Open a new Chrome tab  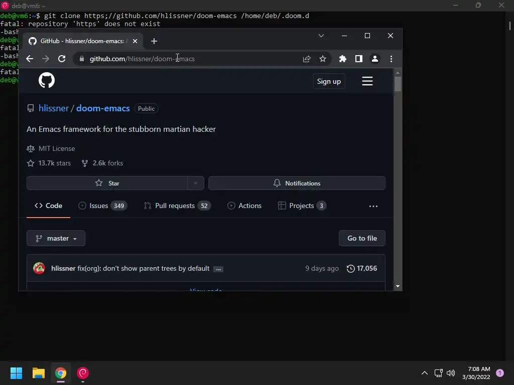coord(154,41)
